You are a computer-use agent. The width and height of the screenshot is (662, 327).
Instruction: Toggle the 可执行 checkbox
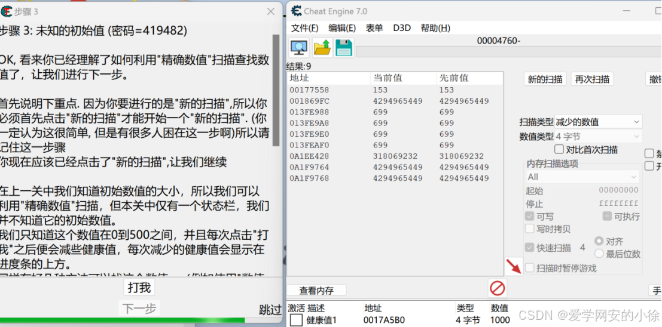coord(608,217)
